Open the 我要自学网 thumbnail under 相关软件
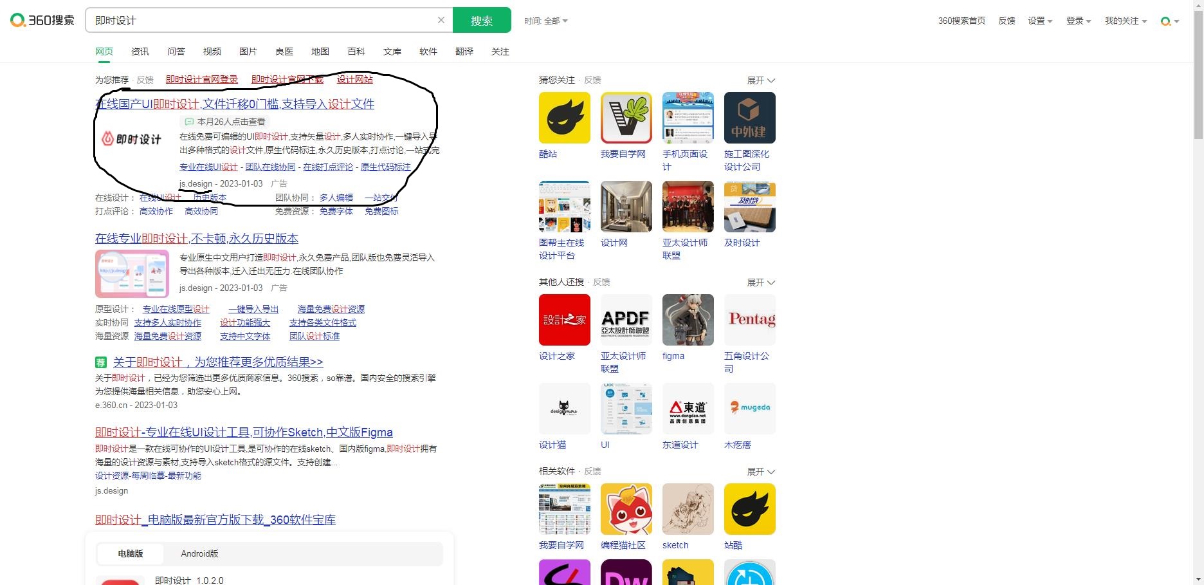 pos(565,509)
